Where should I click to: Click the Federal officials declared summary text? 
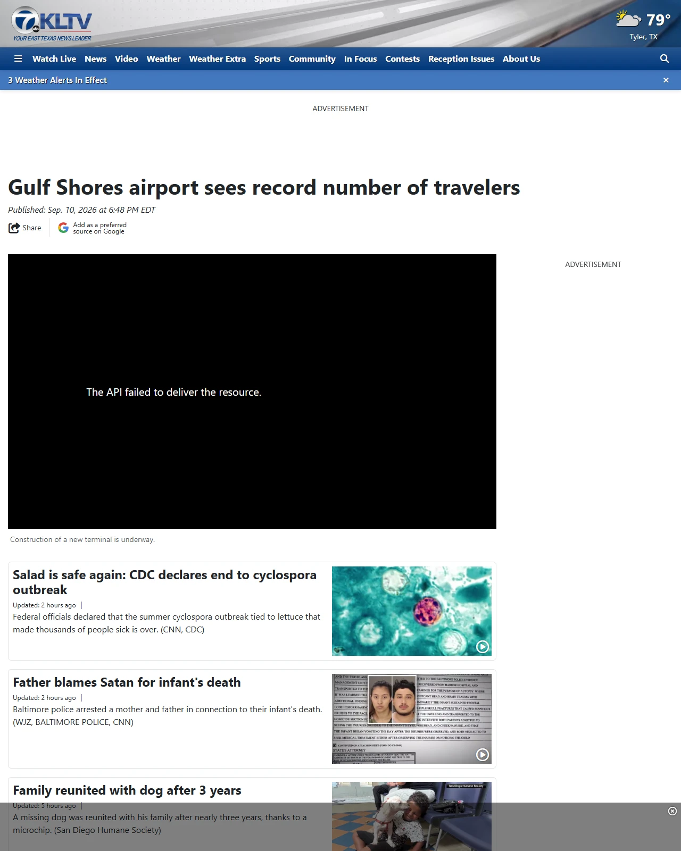(x=167, y=623)
